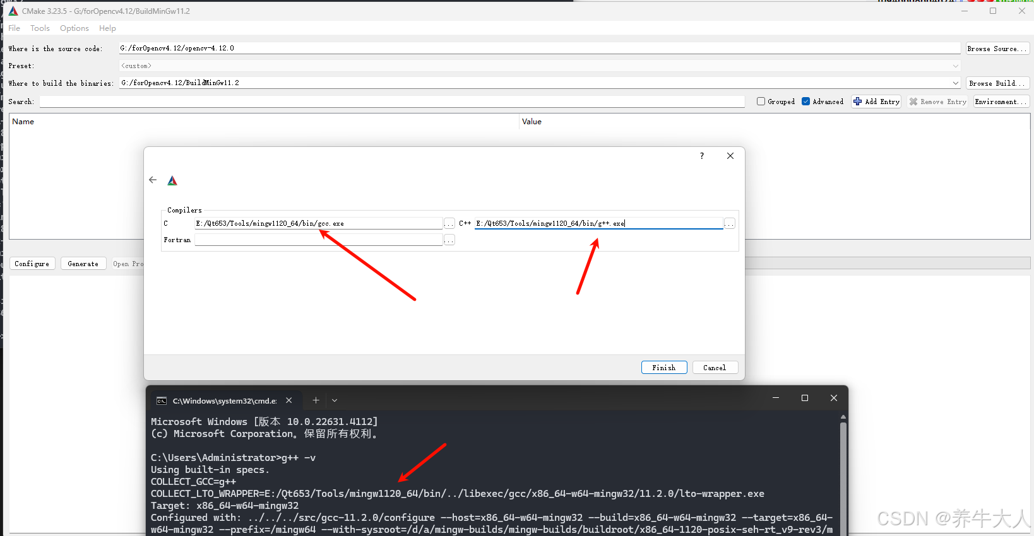Click the C++ compiler path field

pos(598,223)
